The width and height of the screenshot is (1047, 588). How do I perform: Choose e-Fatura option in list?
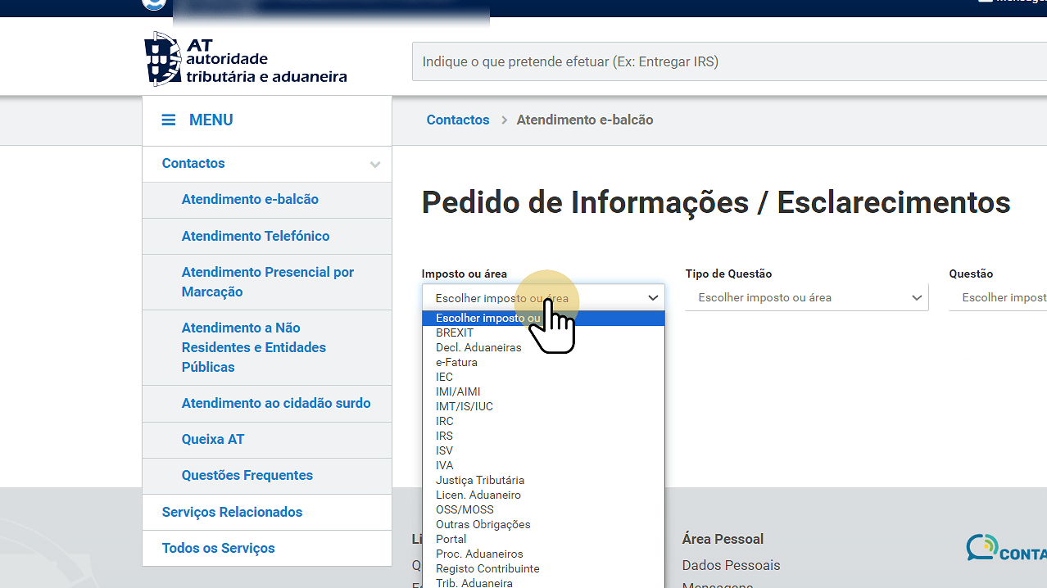(456, 363)
